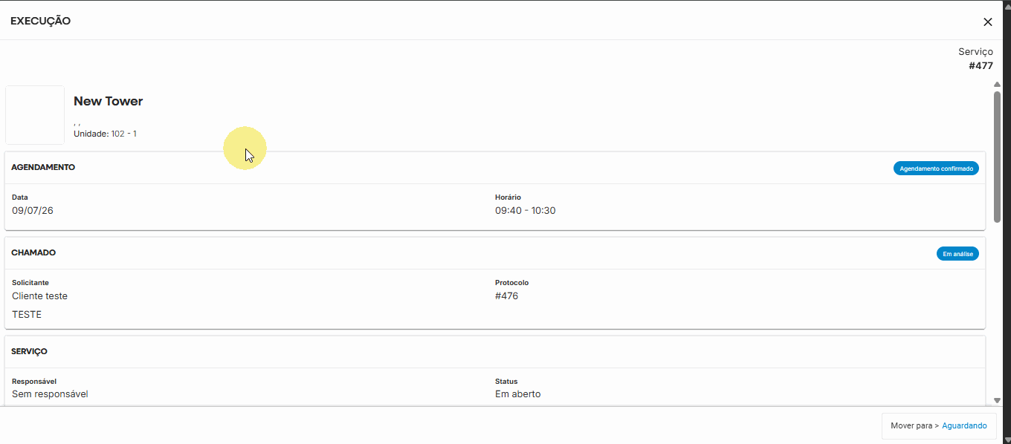Click the CHAMADO section header
Viewport: 1011px width, 444px height.
pyautogui.click(x=33, y=253)
